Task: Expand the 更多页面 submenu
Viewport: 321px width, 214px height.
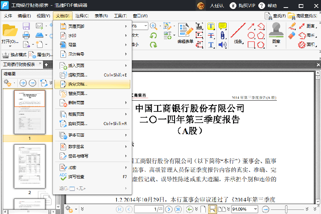Action: click(x=92, y=135)
